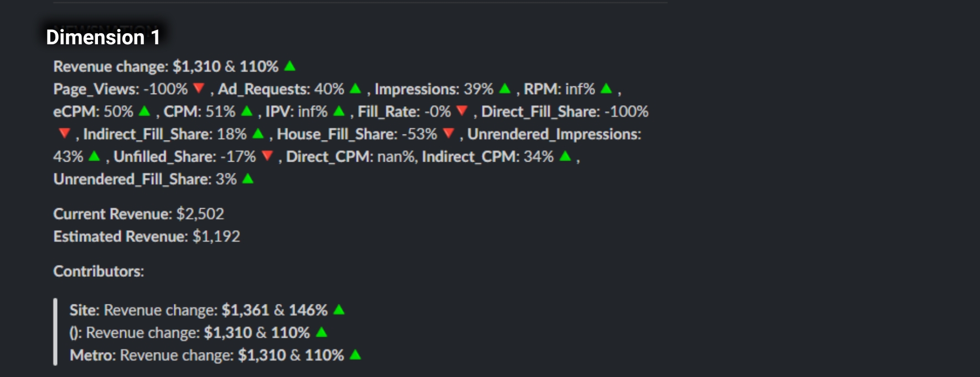The image size is (980, 377).
Task: Click the green arrow on the Site contributor row
Action: (x=339, y=310)
